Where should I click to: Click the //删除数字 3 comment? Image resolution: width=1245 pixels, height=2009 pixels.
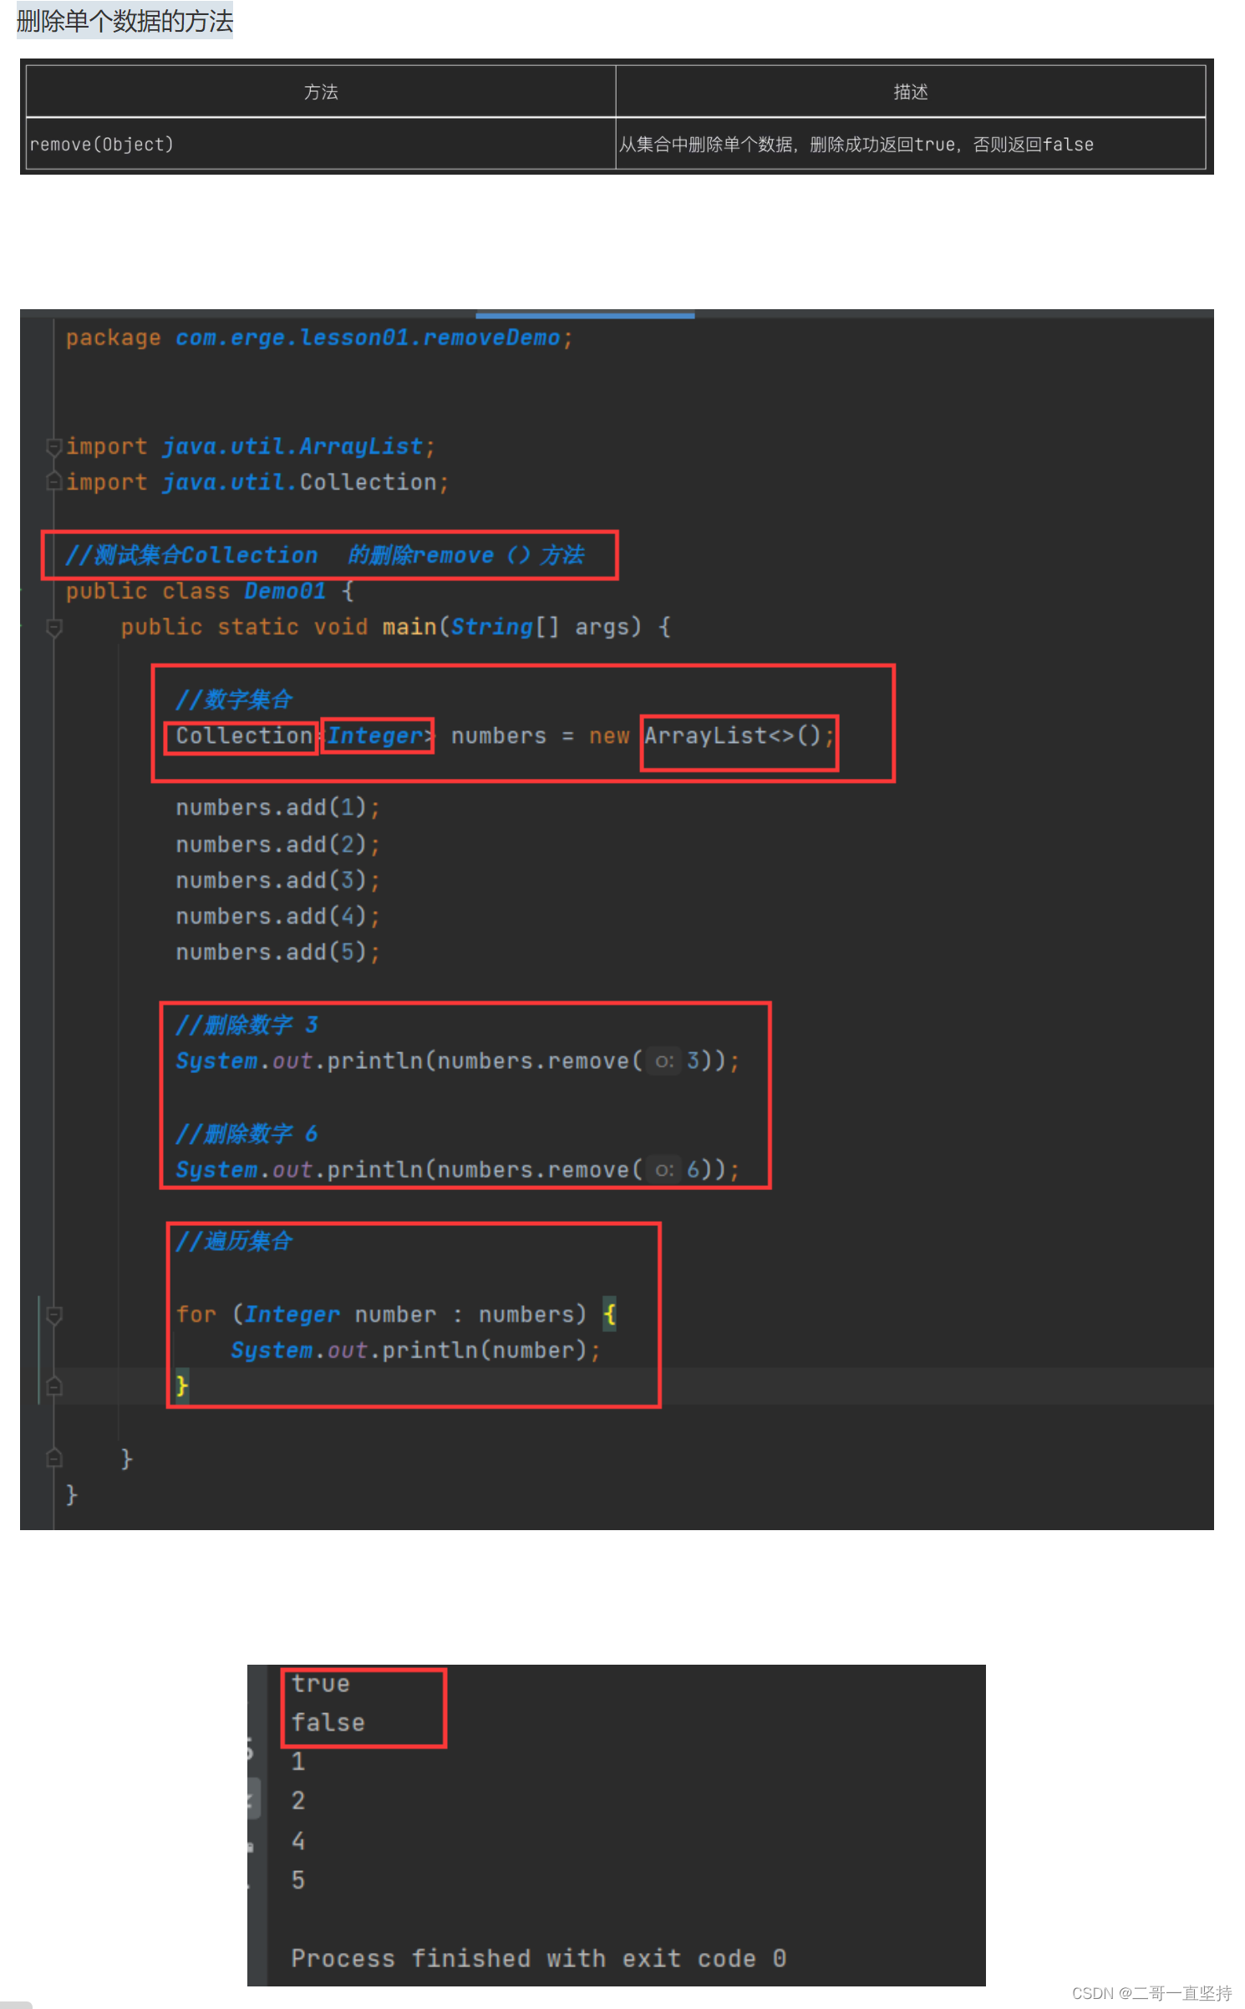coord(247,1025)
